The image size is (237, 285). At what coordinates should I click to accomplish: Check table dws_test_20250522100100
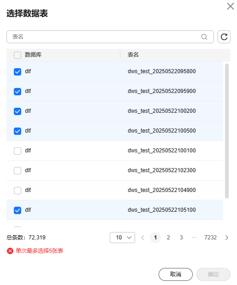tap(18, 151)
